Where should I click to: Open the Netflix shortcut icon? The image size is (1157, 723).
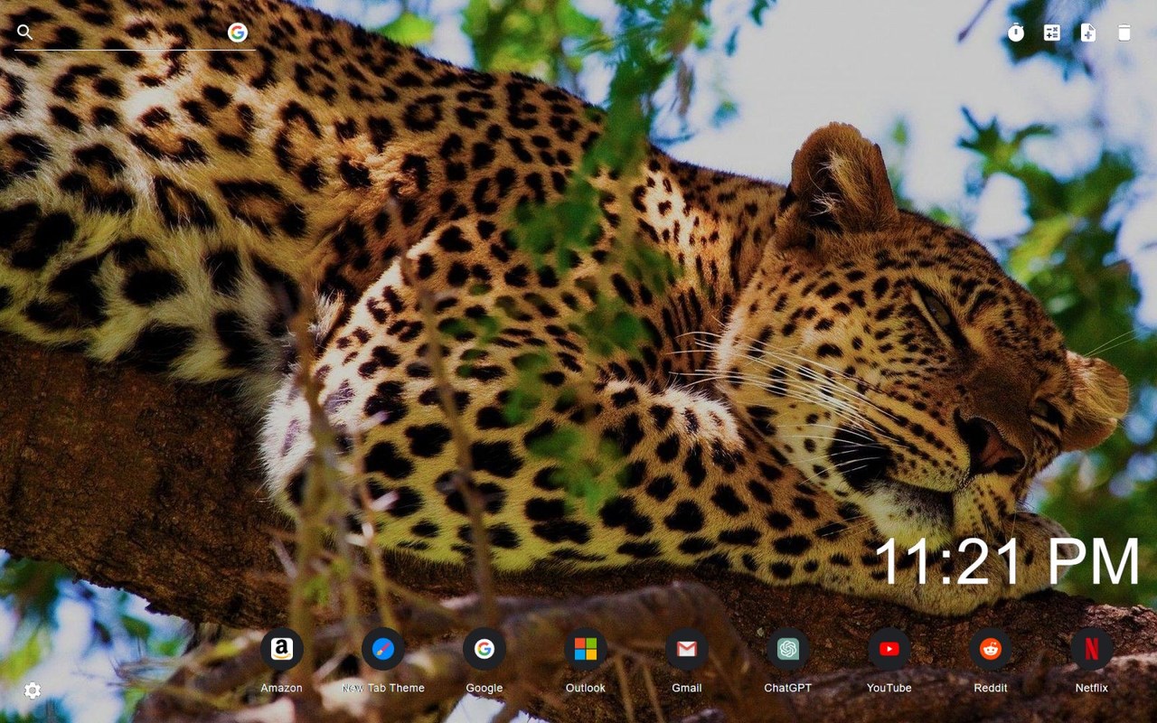tap(1092, 649)
